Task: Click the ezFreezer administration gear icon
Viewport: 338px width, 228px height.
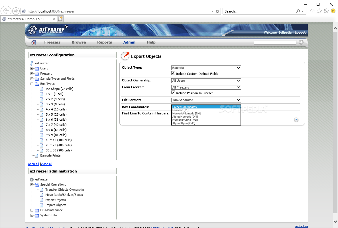Action: point(32,180)
